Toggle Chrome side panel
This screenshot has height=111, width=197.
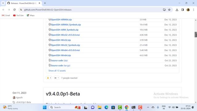pos(183,10)
